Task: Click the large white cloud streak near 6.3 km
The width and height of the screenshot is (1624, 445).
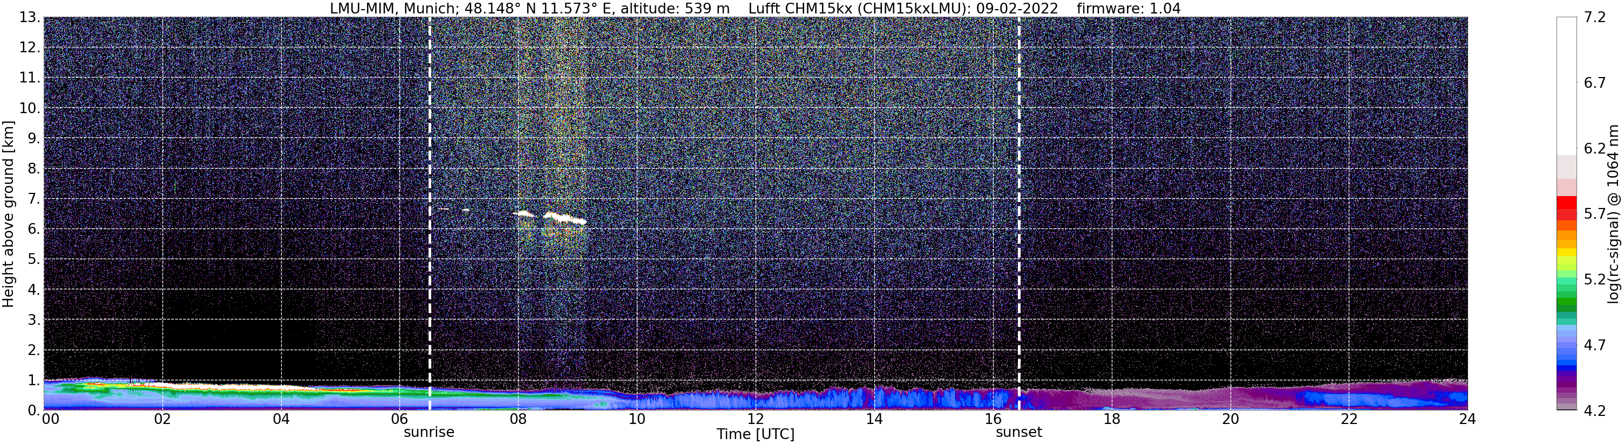Action: point(565,218)
